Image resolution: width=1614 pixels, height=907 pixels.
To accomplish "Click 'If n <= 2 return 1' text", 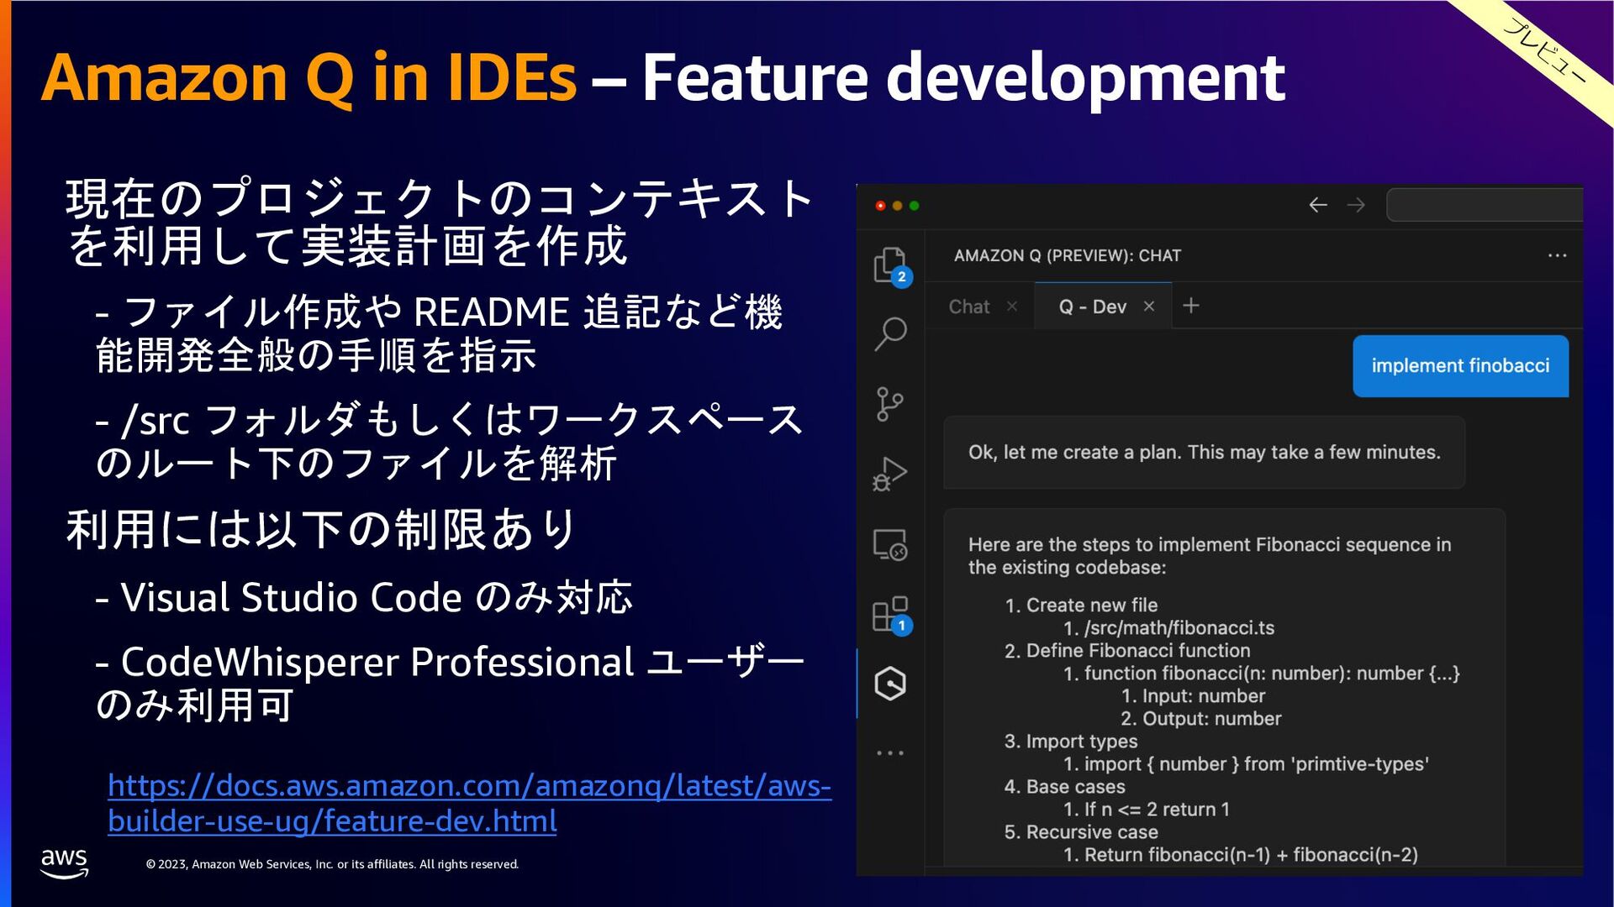I will tap(1156, 810).
